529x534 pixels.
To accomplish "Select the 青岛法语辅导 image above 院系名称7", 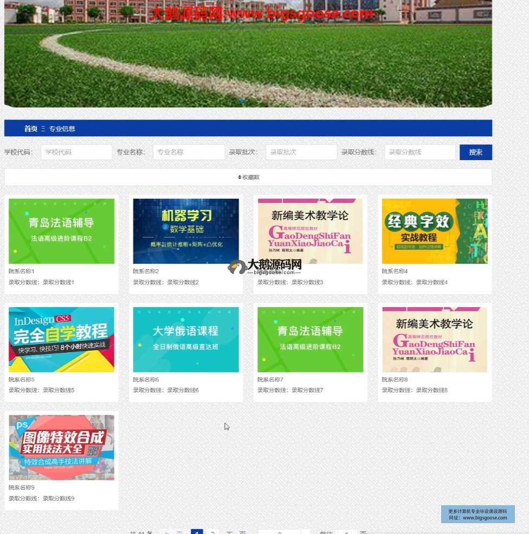I will click(310, 340).
